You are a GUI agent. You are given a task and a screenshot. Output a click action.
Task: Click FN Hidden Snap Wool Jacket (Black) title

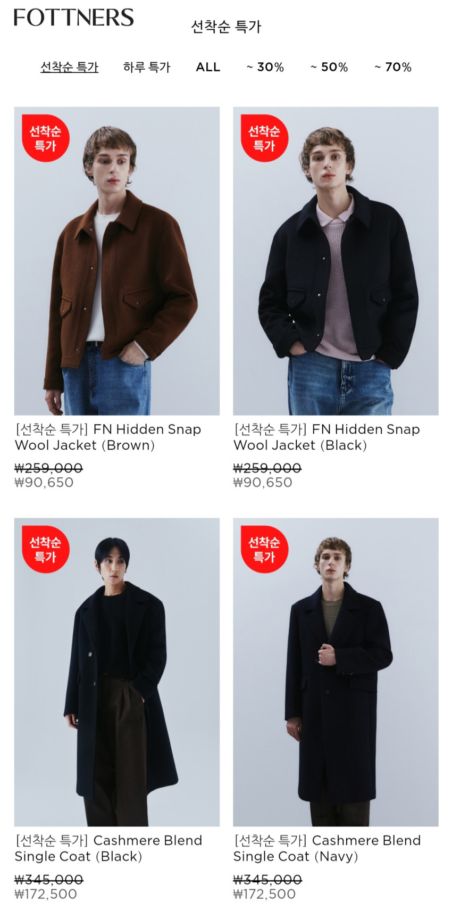coord(327,437)
